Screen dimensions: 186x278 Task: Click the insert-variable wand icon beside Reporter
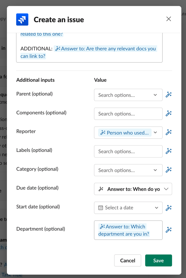click(168, 132)
